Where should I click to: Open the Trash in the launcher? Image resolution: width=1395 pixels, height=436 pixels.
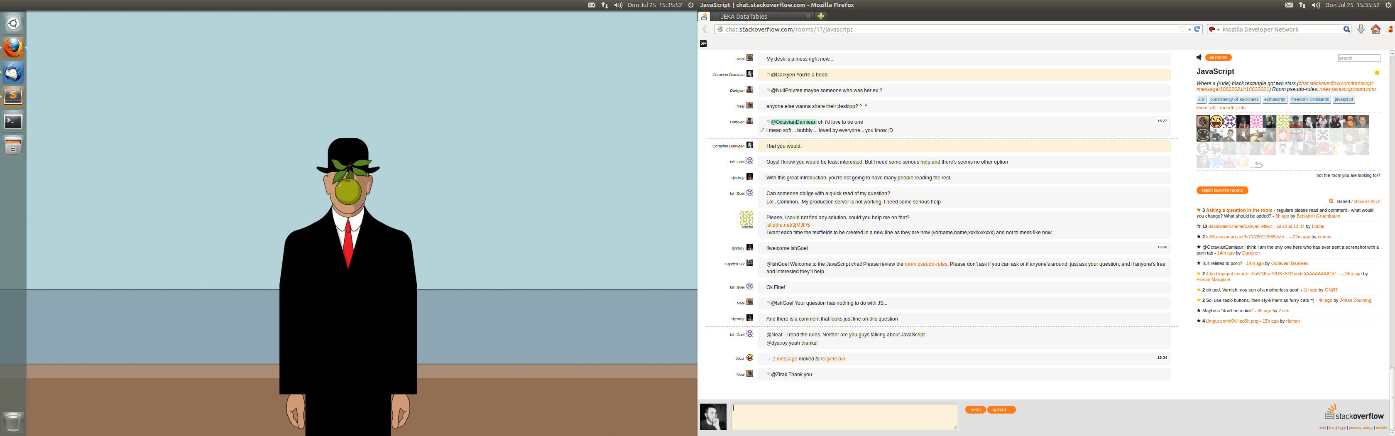point(13,422)
